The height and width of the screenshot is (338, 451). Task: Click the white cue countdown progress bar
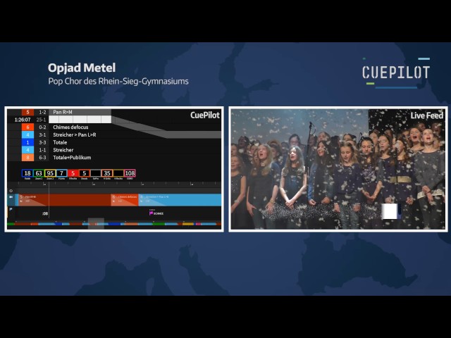(x=80, y=120)
